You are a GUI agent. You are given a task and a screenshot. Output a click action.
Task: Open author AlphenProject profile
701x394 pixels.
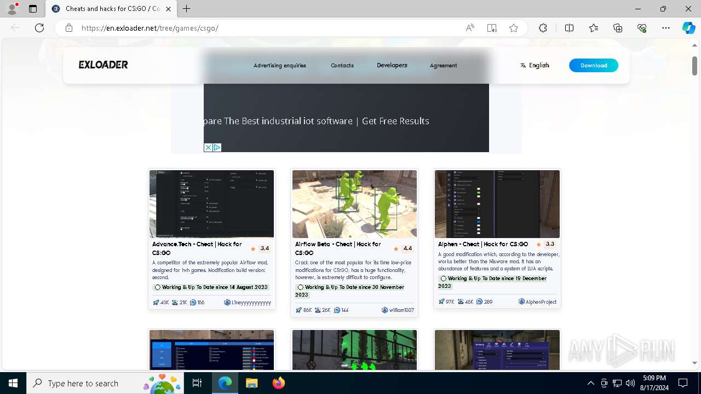click(x=537, y=302)
